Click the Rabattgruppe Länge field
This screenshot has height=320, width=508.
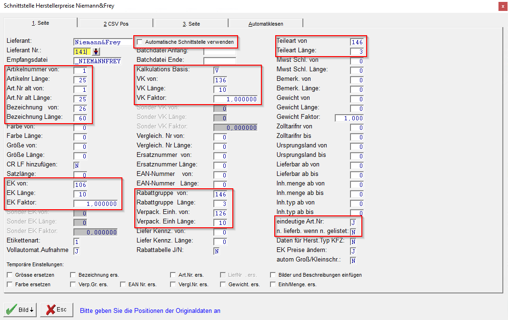(220, 204)
